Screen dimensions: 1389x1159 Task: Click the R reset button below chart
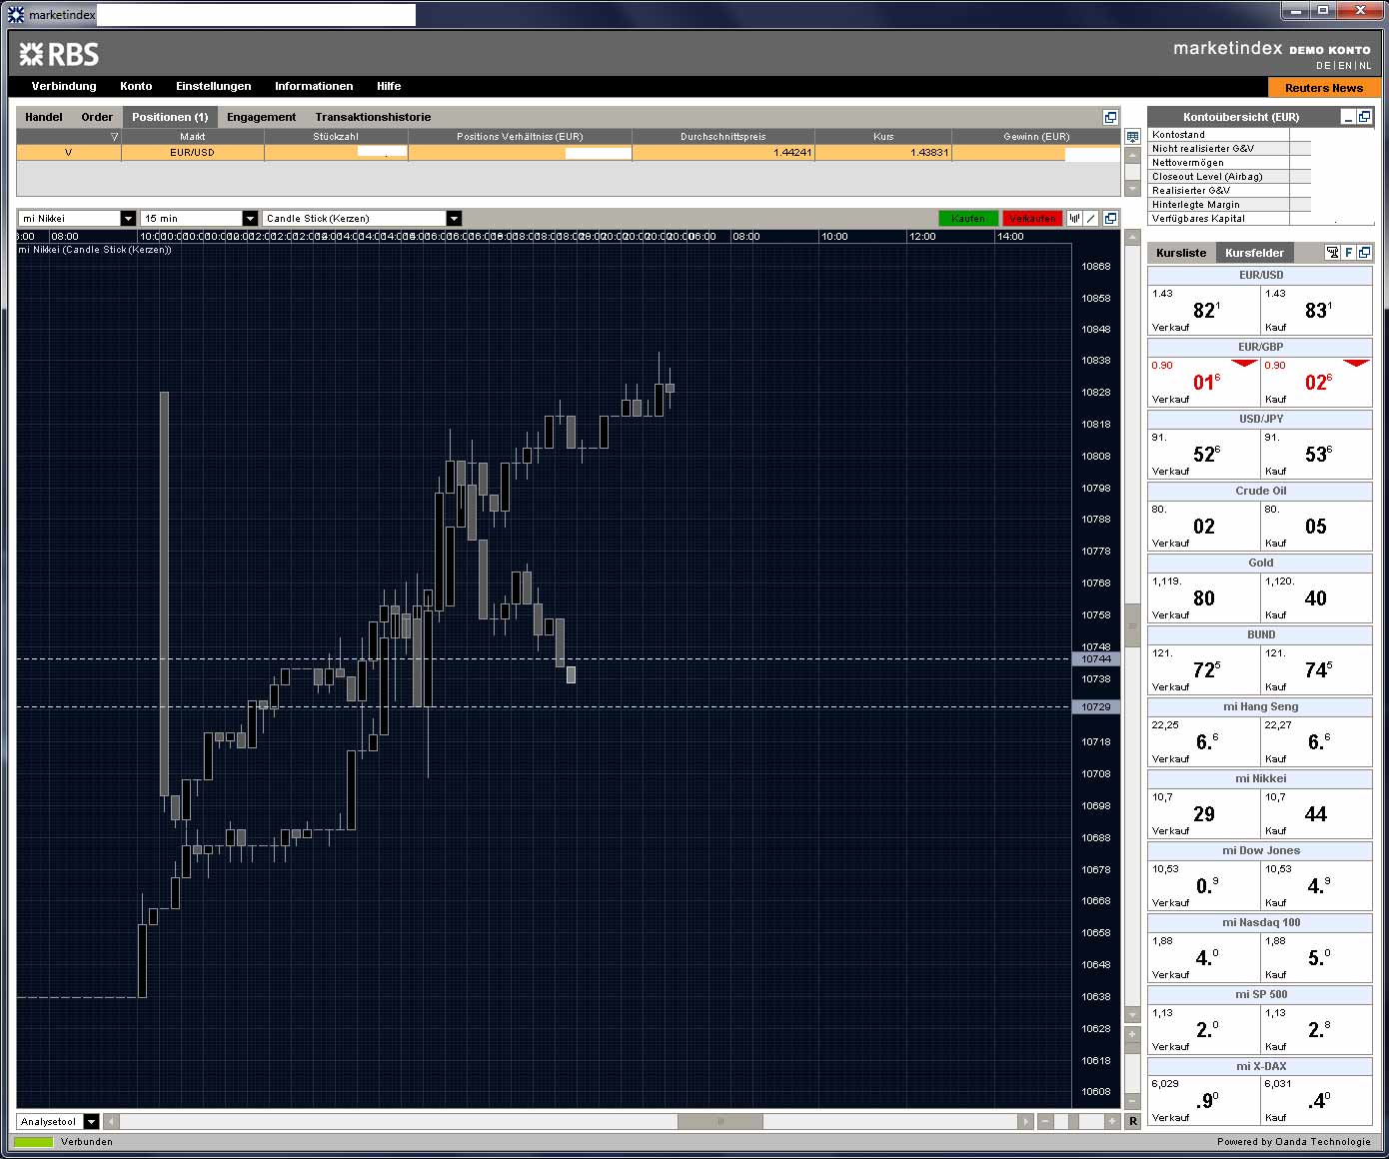(x=1133, y=1122)
